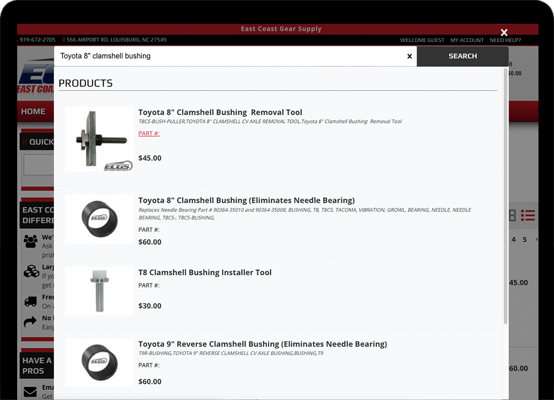Screen dimensions: 554x400
Task: Select T8 Clamshell Bushing Installer Tool result
Action: coord(205,273)
